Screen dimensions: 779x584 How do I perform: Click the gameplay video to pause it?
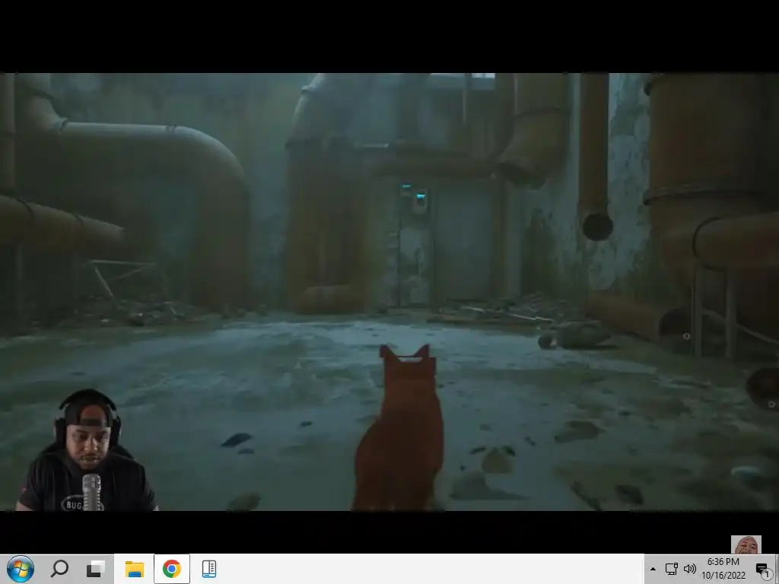coord(389,291)
